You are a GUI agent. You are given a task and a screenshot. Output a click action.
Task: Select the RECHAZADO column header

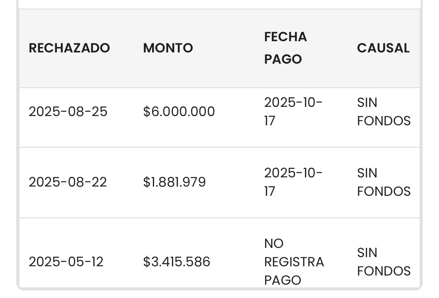click(x=69, y=48)
